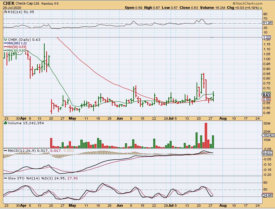Click the tallest red volume bar
The width and height of the screenshot is (275, 209).
(206, 135)
